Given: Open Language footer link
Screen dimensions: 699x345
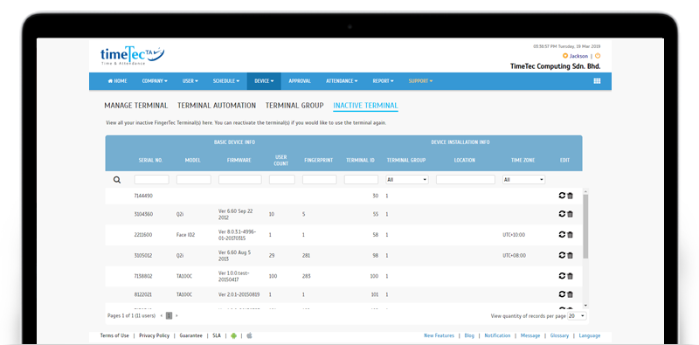Looking at the screenshot, I should click(590, 335).
